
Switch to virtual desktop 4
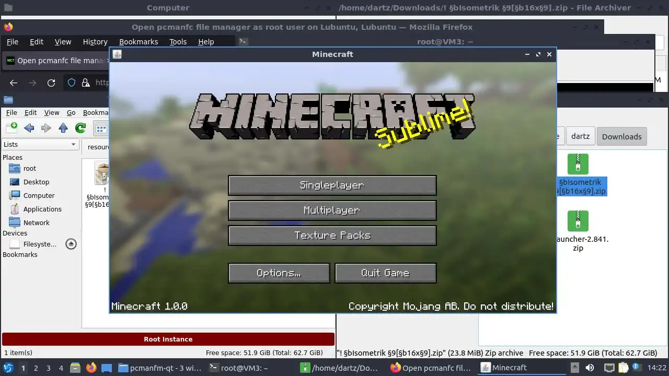click(x=61, y=368)
